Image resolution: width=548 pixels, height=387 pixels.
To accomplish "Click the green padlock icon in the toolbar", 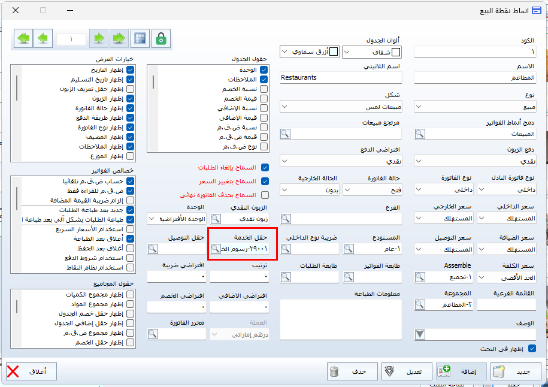I will 161,38.
